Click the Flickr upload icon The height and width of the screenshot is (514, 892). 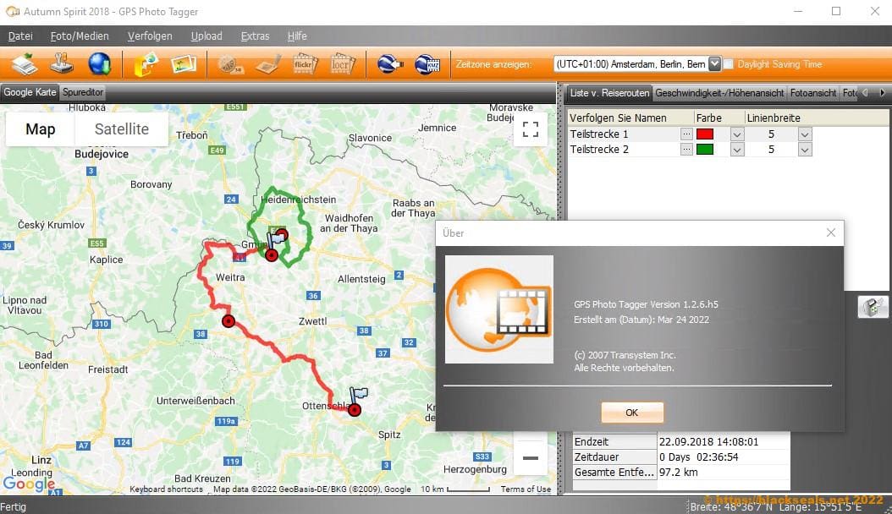point(304,64)
